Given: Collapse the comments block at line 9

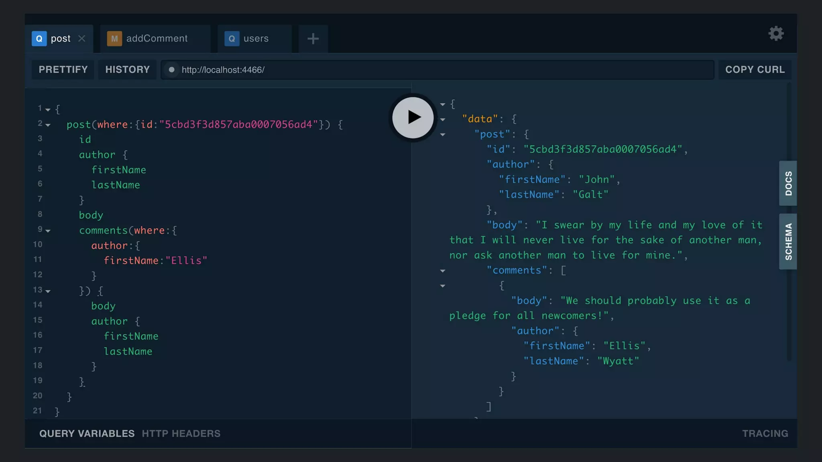Looking at the screenshot, I should [48, 231].
